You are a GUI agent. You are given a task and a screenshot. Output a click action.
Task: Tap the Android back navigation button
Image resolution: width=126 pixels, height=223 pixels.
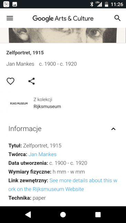coord(28,215)
